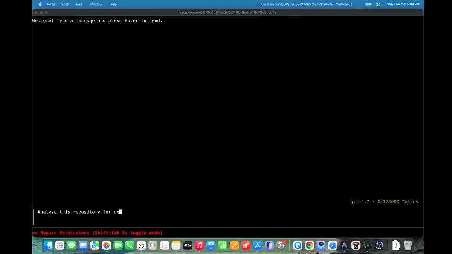
Task: Open the Music app in dock
Action: point(199,246)
